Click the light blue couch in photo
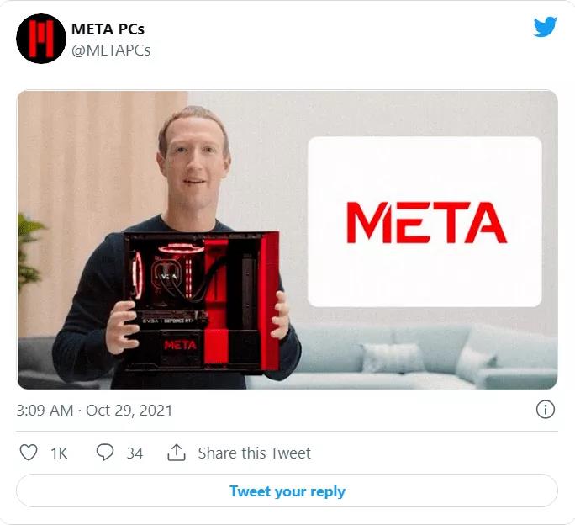 point(425,356)
